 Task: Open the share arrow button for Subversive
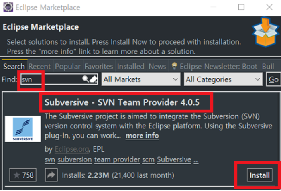[x=51, y=175]
